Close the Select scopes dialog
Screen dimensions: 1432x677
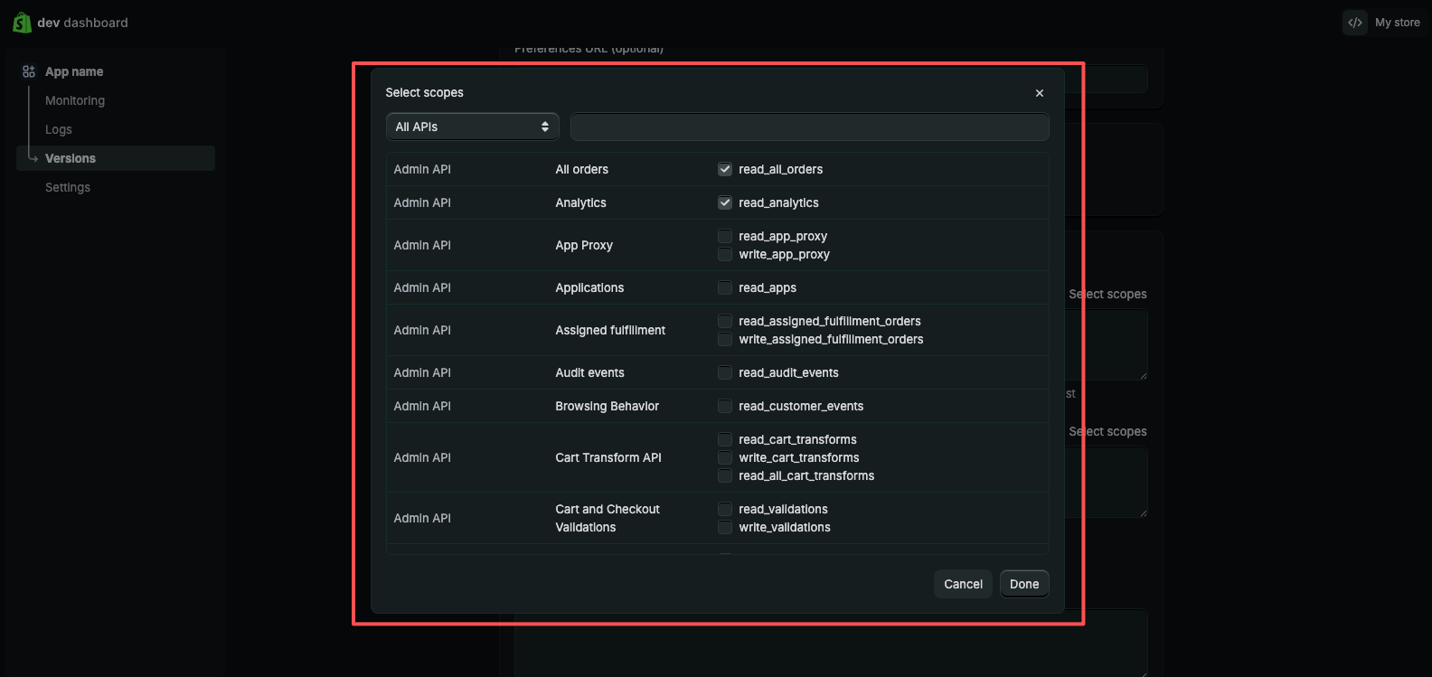point(1040,93)
